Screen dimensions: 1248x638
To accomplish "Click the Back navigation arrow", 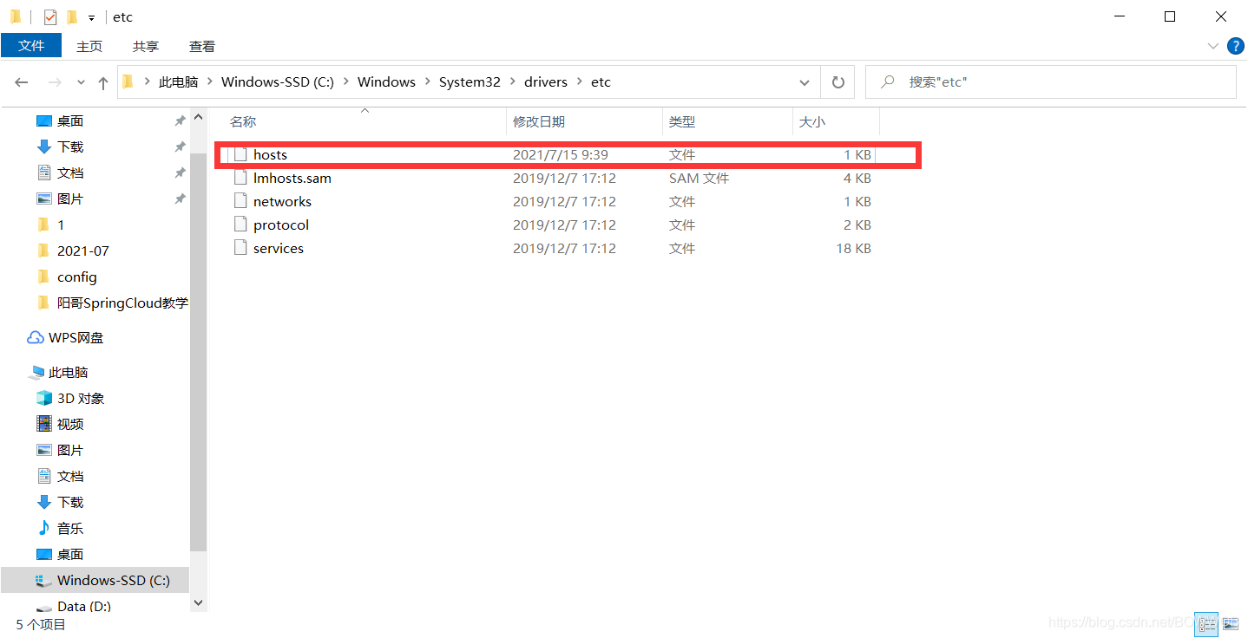I will pyautogui.click(x=22, y=82).
